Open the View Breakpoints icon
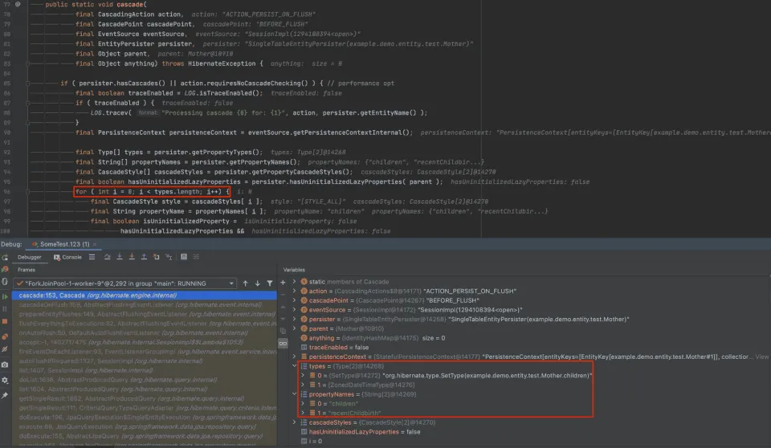771x448 pixels. tap(5, 337)
